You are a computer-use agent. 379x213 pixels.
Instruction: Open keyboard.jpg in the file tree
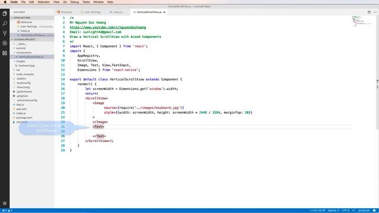point(27,66)
